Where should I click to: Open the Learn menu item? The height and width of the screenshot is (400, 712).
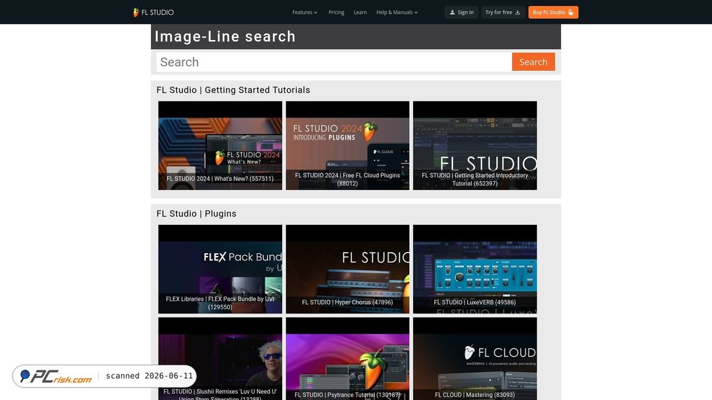click(x=360, y=12)
